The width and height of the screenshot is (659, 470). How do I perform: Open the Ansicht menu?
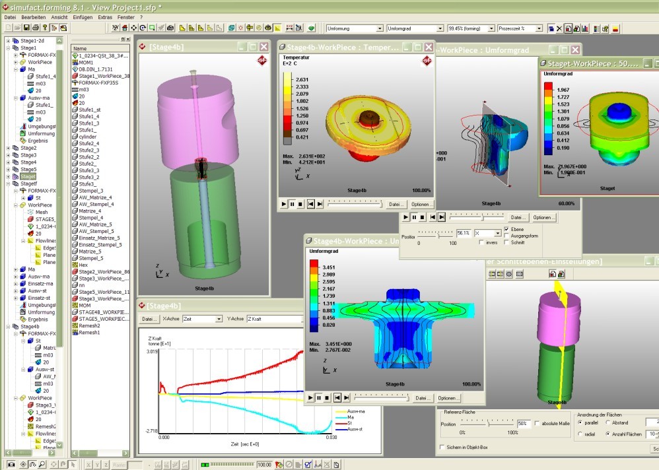(x=59, y=17)
